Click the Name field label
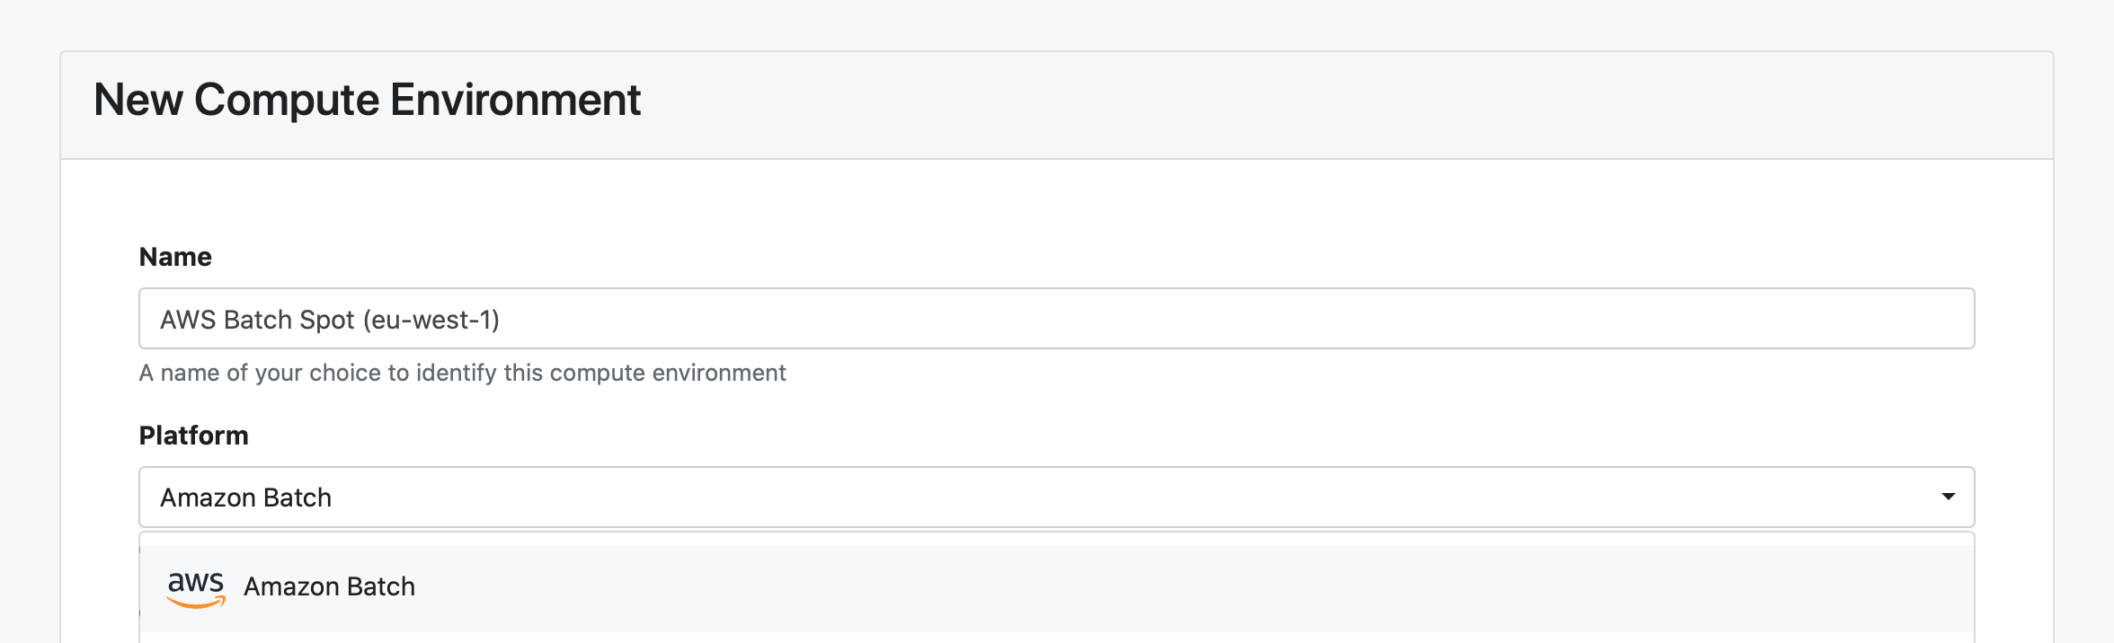This screenshot has width=2114, height=643. [x=175, y=257]
